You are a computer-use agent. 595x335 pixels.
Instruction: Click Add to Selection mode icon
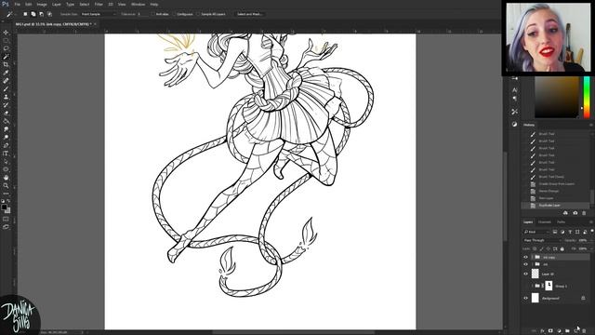[33, 14]
